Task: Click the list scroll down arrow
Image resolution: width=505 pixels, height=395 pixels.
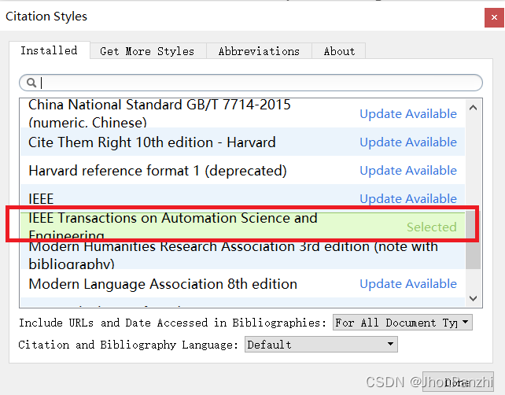Action: (x=473, y=298)
